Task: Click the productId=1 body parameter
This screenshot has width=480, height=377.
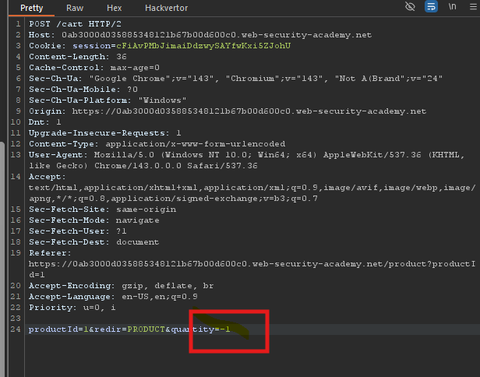Action: [58, 329]
